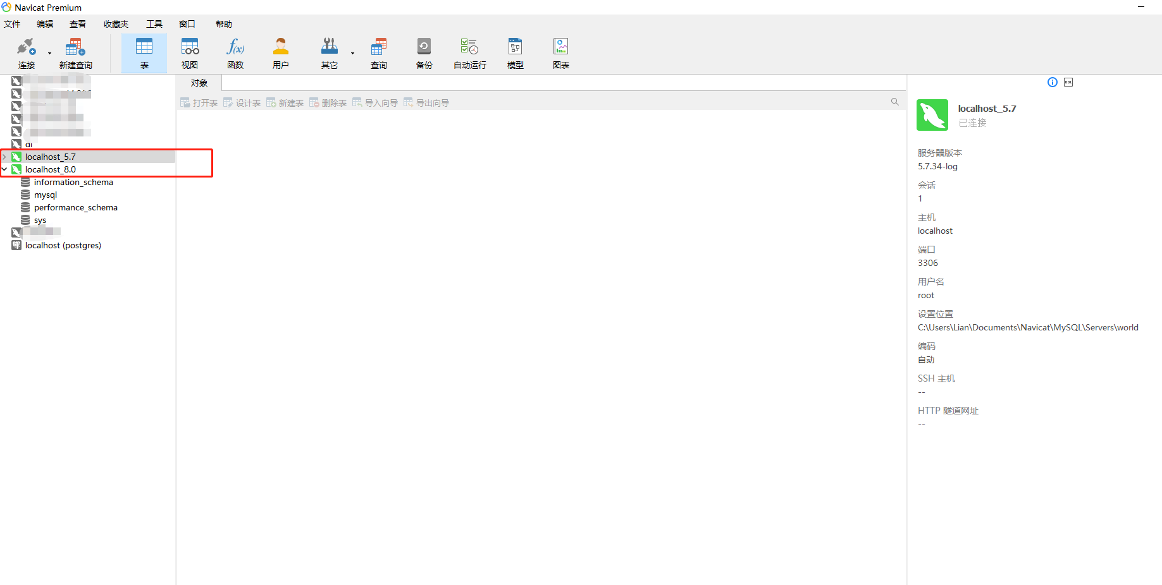The image size is (1162, 585).
Task: Click the mysql database cylinder icon
Action: [25, 195]
